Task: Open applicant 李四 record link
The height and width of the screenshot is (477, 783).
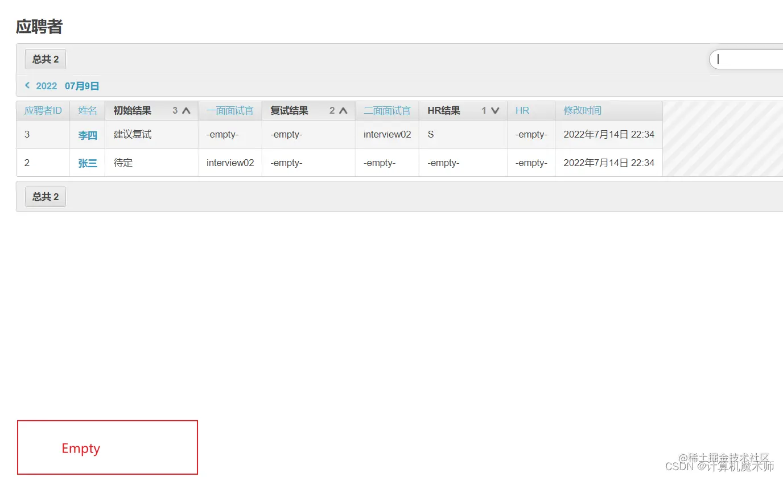Action: (x=88, y=135)
